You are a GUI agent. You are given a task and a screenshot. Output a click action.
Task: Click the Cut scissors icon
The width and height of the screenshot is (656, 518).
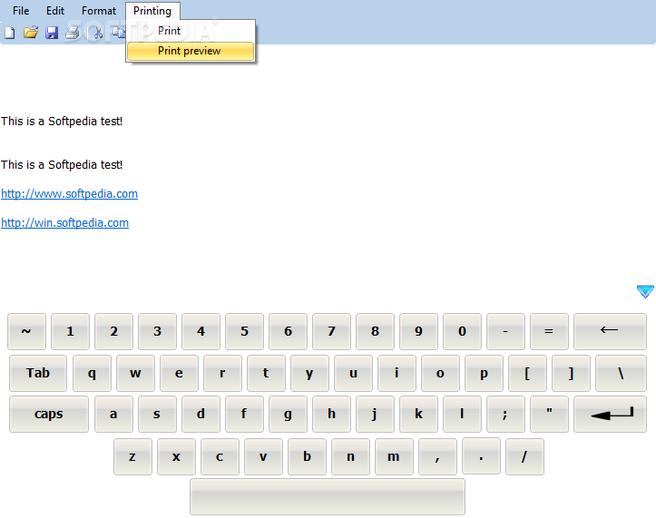pyautogui.click(x=97, y=33)
